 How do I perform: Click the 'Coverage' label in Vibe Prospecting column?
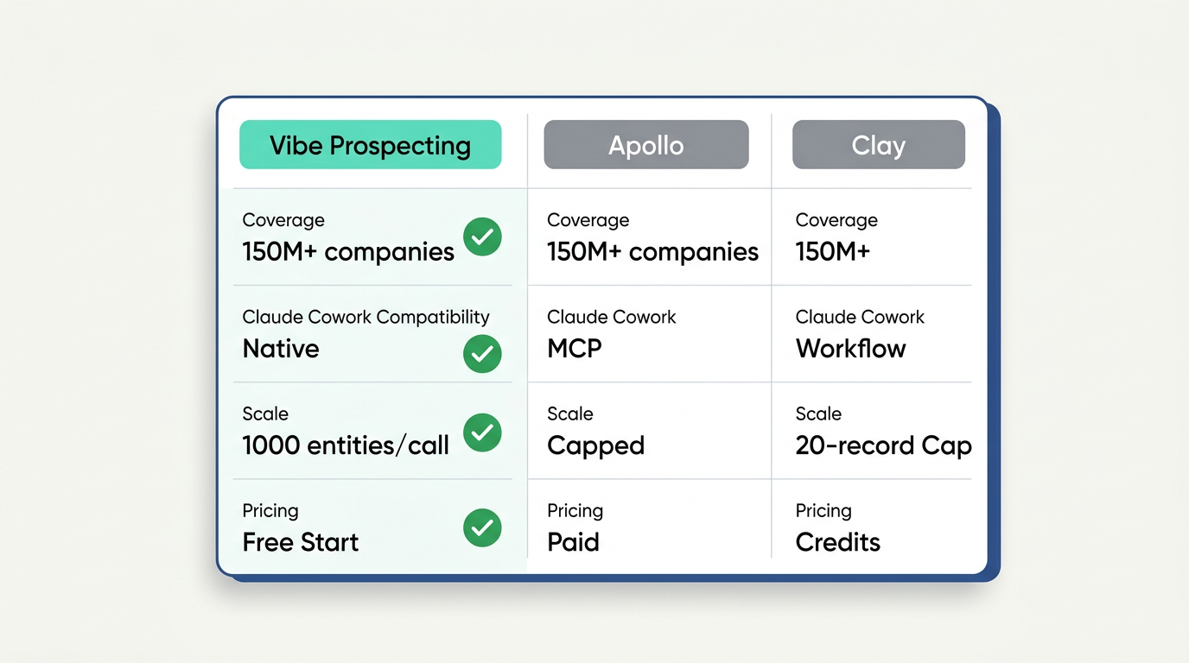(283, 220)
